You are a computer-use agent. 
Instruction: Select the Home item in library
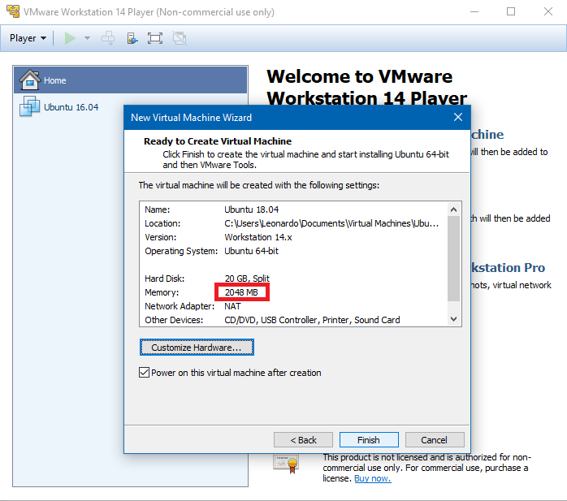131,80
